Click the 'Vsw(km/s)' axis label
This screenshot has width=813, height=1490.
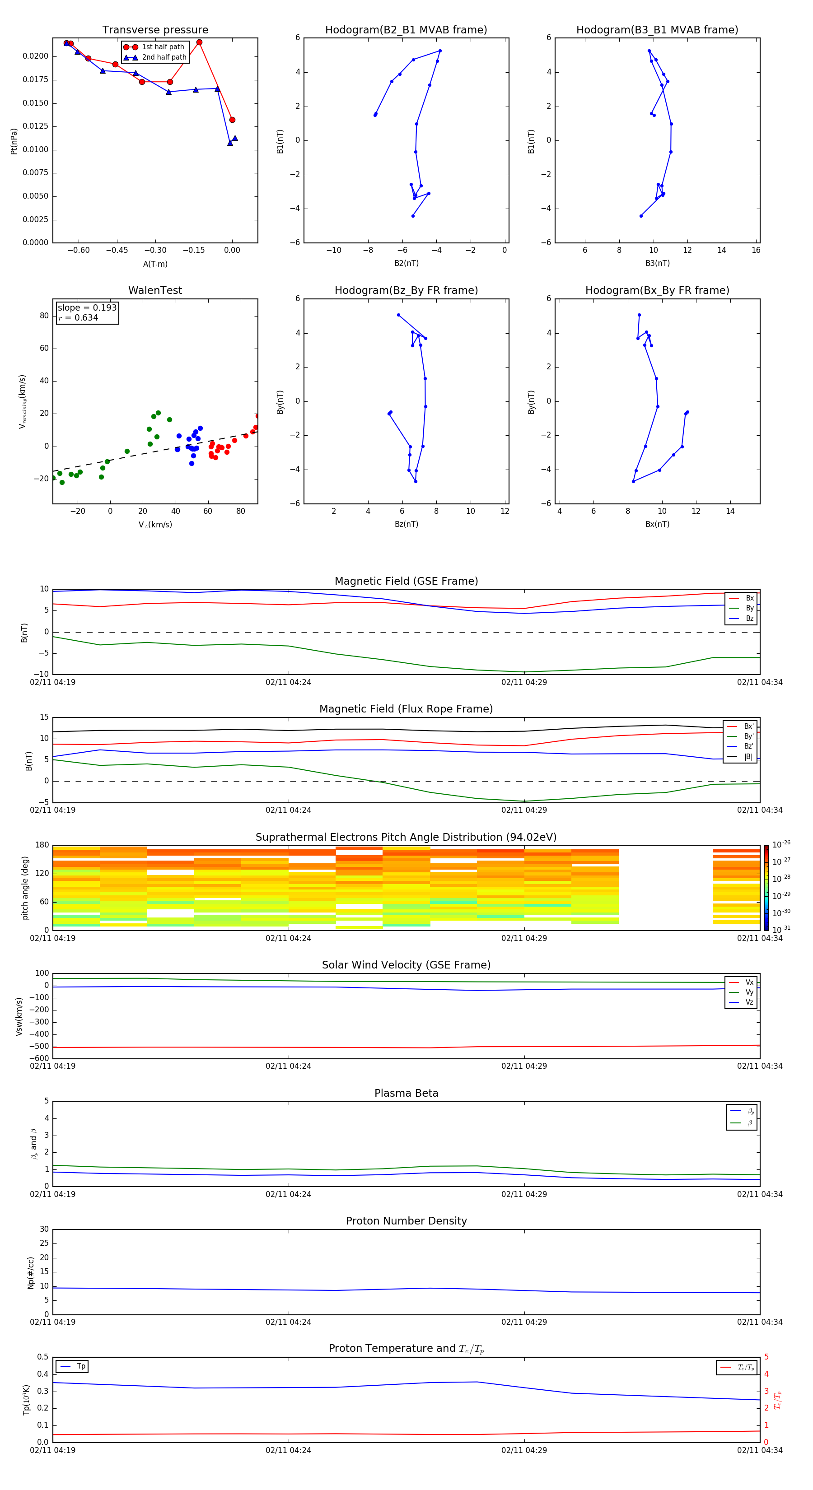click(19, 1016)
